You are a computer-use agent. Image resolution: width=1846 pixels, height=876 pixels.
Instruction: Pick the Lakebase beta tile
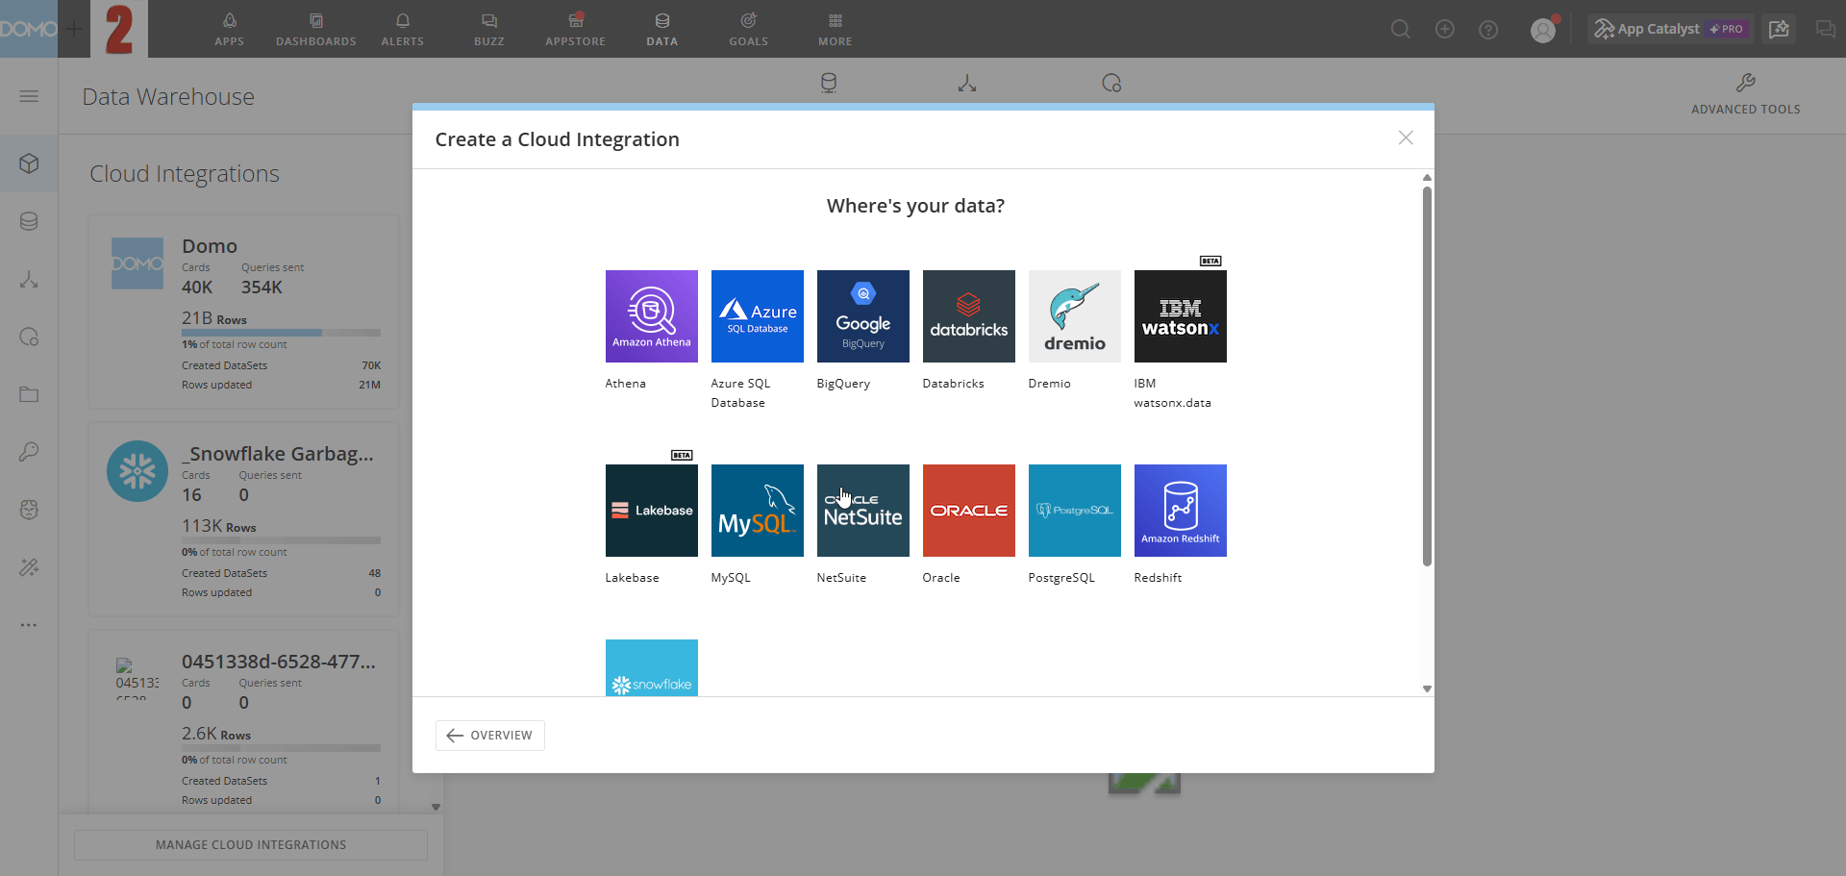651,511
